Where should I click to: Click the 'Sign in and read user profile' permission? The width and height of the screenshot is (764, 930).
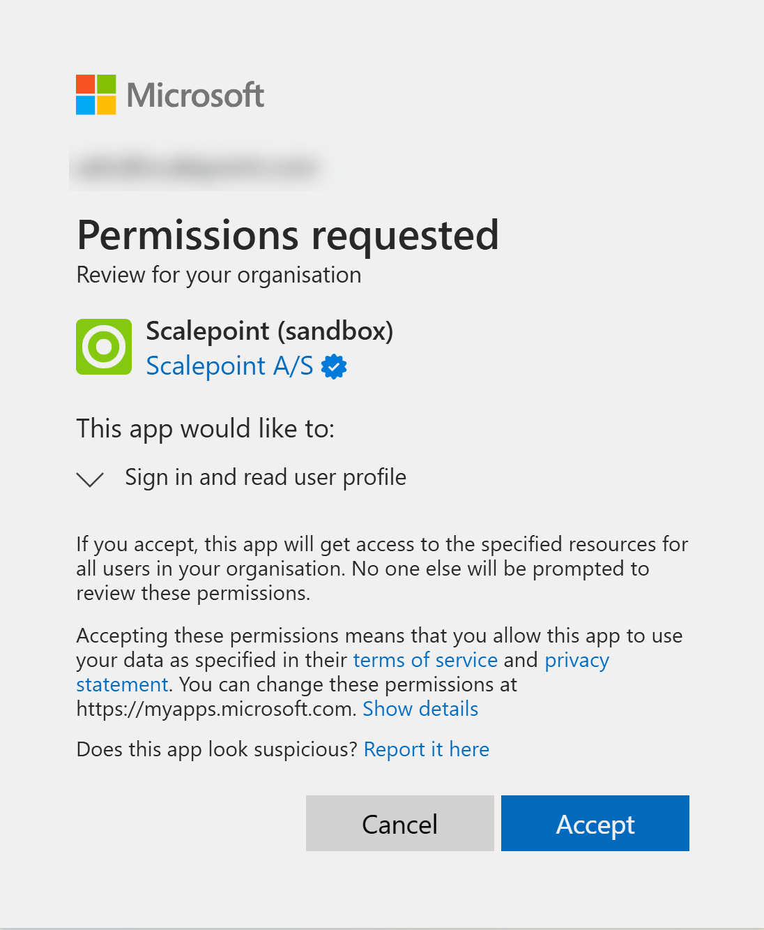pyautogui.click(x=265, y=477)
